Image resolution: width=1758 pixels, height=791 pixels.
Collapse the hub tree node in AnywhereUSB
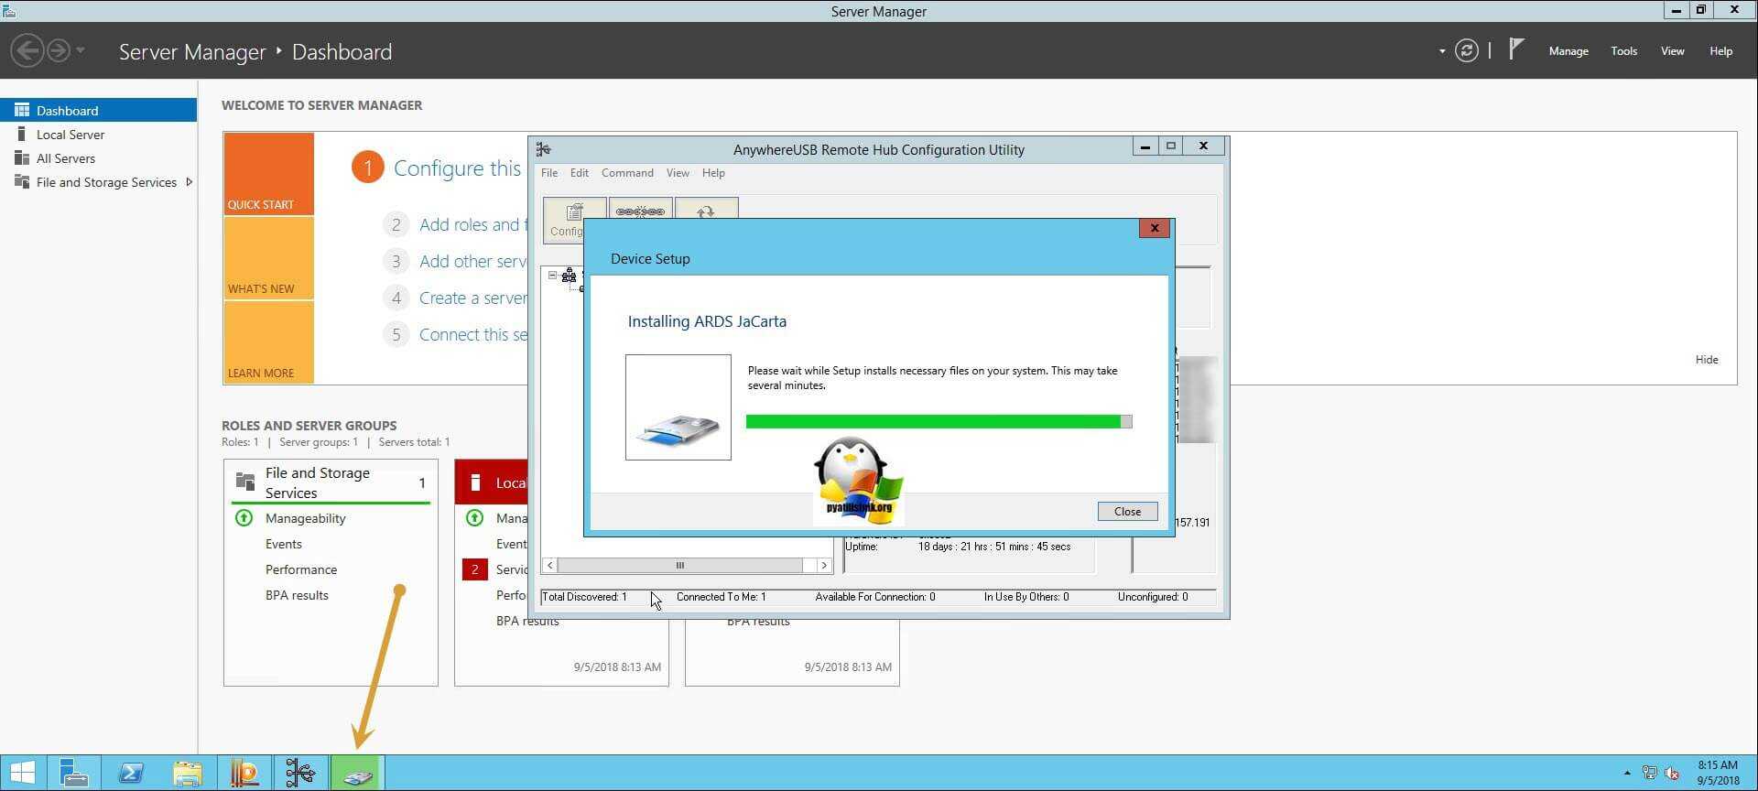point(552,275)
